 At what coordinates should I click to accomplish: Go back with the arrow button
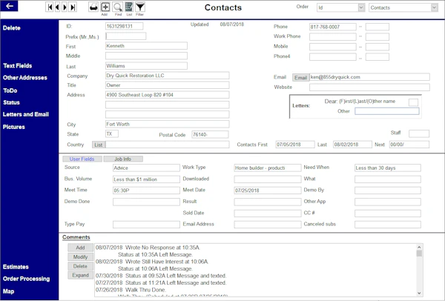(x=9, y=6)
